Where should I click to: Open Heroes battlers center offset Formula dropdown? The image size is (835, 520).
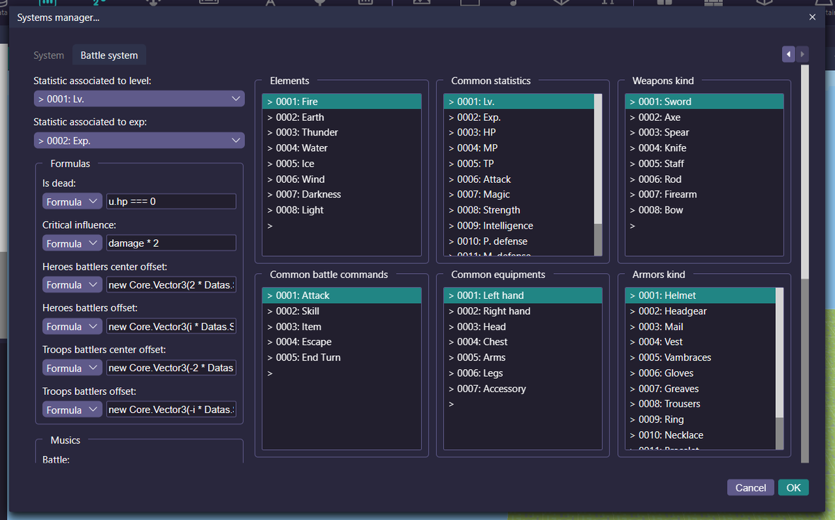[x=72, y=285]
